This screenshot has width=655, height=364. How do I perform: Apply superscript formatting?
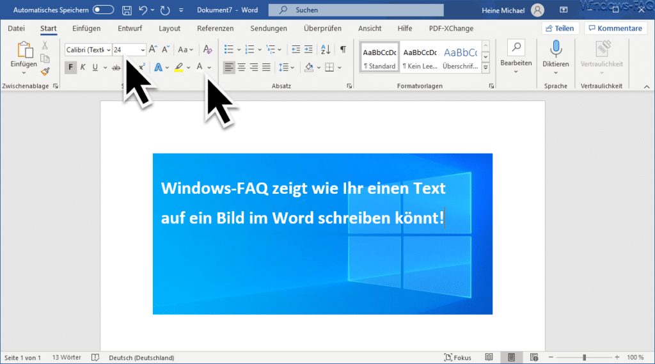(x=141, y=67)
